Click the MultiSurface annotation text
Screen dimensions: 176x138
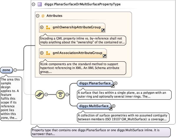pyautogui.click(x=123, y=117)
